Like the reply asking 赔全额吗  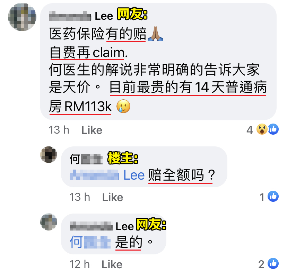click(113, 197)
